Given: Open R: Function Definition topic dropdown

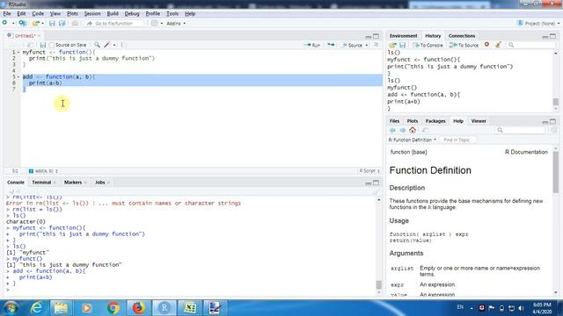Looking at the screenshot, I should (x=413, y=140).
